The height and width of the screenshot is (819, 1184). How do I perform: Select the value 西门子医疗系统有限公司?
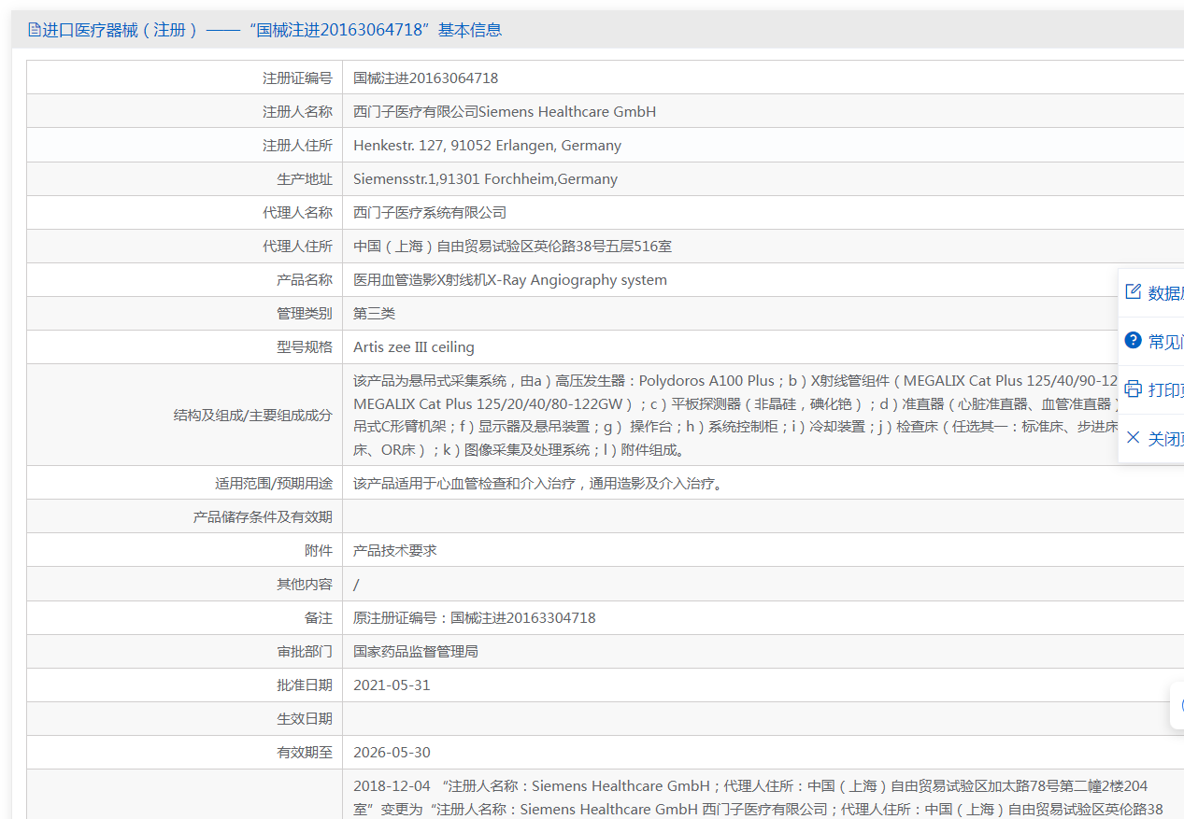(x=430, y=213)
